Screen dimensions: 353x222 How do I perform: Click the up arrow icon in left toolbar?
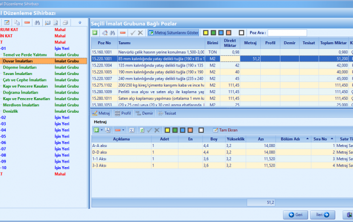tap(80, 23)
